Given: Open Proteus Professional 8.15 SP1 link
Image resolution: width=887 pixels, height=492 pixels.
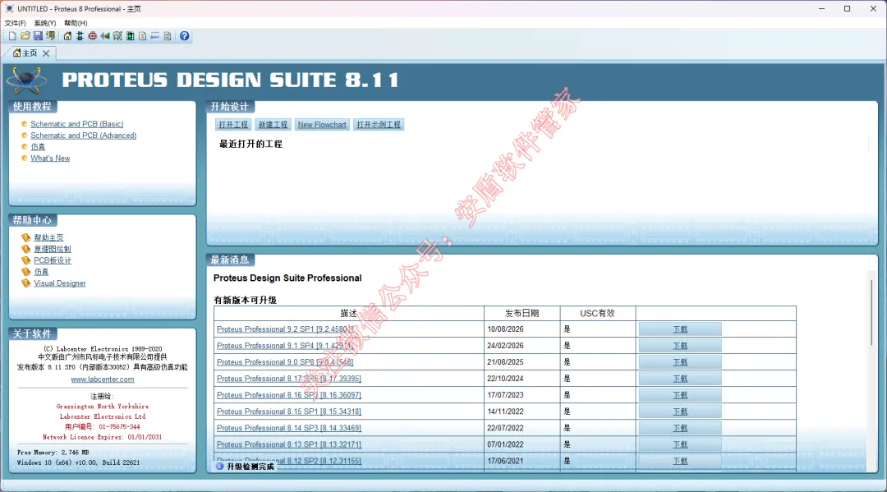Looking at the screenshot, I should click(288, 412).
